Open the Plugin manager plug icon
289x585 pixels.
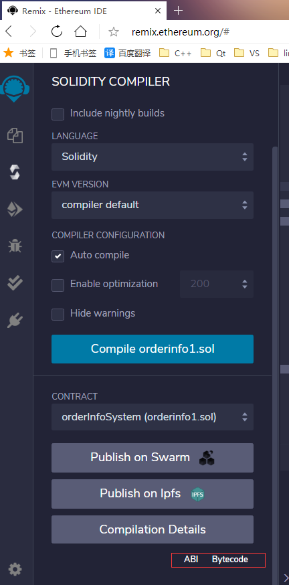[15, 320]
